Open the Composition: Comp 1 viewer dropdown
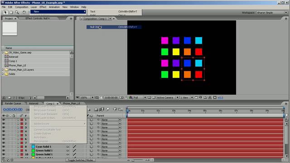This screenshot has width=290, height=163. point(110,19)
